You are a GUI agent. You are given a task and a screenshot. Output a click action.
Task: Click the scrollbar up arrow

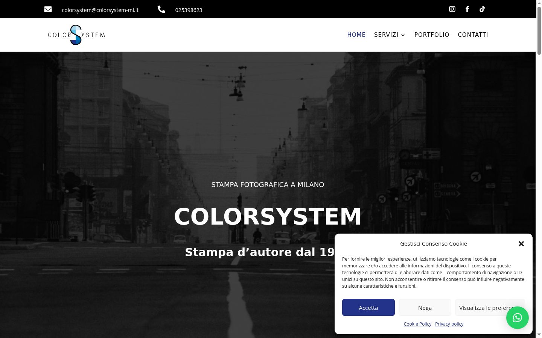point(539,3)
